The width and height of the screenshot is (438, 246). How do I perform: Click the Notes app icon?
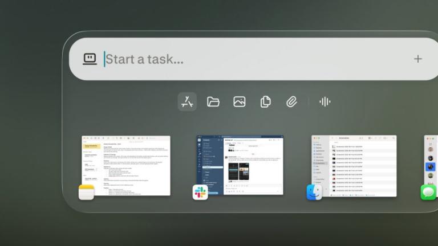pyautogui.click(x=86, y=192)
